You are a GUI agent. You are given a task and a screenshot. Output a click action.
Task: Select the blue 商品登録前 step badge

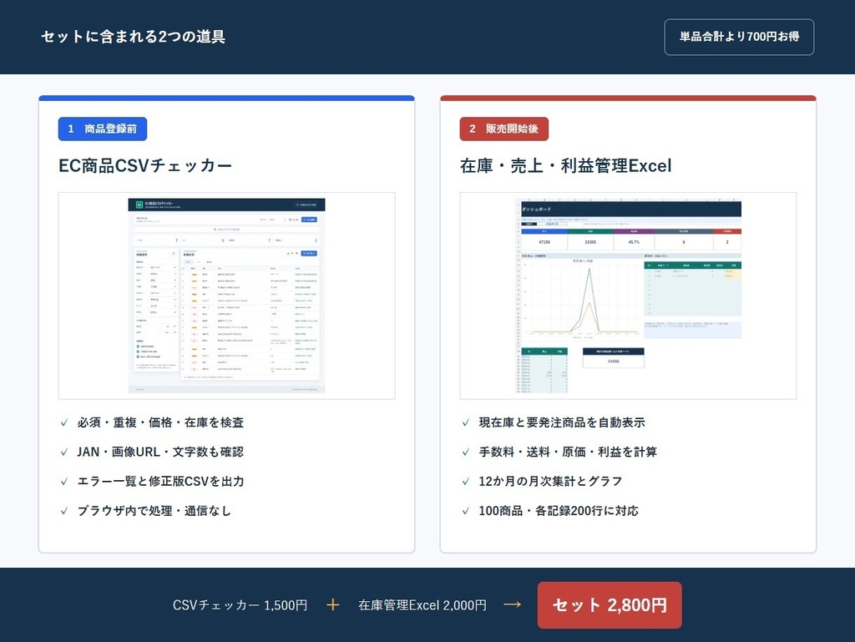point(103,129)
